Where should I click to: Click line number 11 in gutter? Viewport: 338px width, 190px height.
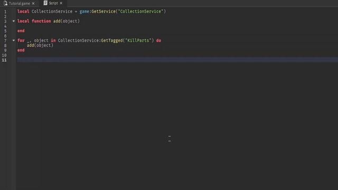[4, 60]
